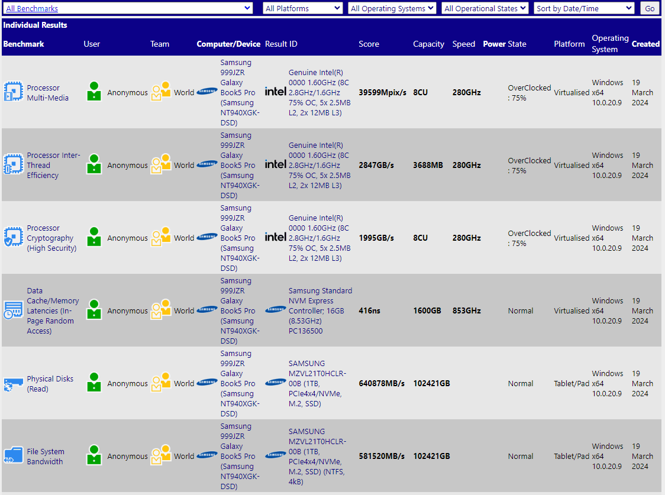Click the Computer/Device column header
Viewport: 665px width, 495px height.
pyautogui.click(x=228, y=44)
